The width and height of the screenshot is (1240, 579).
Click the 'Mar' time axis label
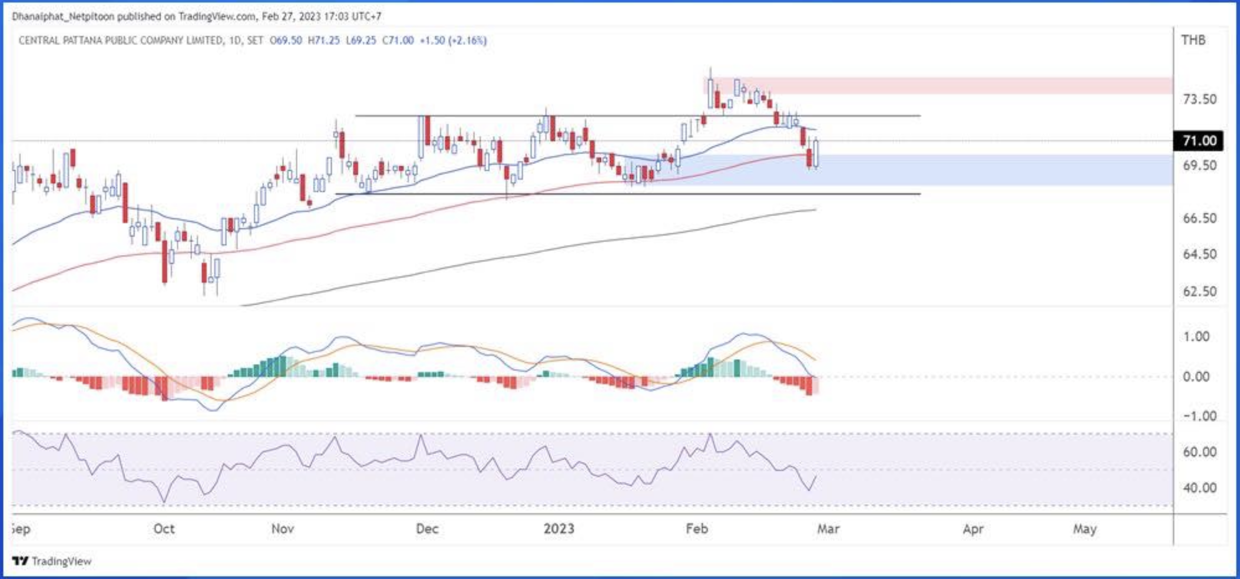point(829,528)
